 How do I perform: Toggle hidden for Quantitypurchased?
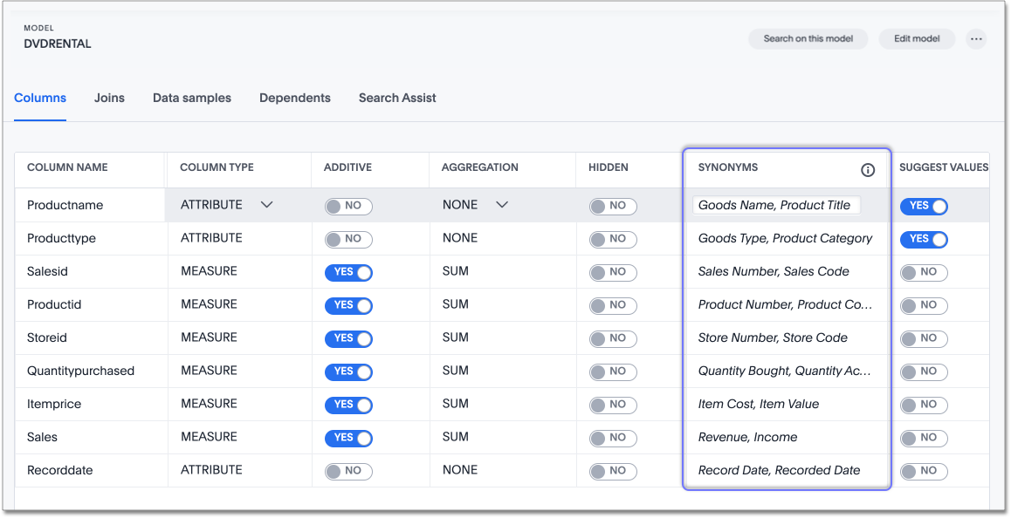[613, 371]
